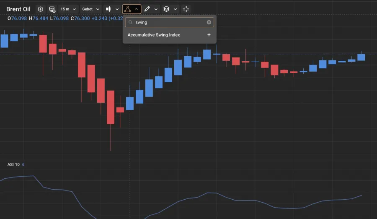Image resolution: width=377 pixels, height=219 pixels.
Task: Open the 15 m timeframe dropdown
Action: pos(68,9)
